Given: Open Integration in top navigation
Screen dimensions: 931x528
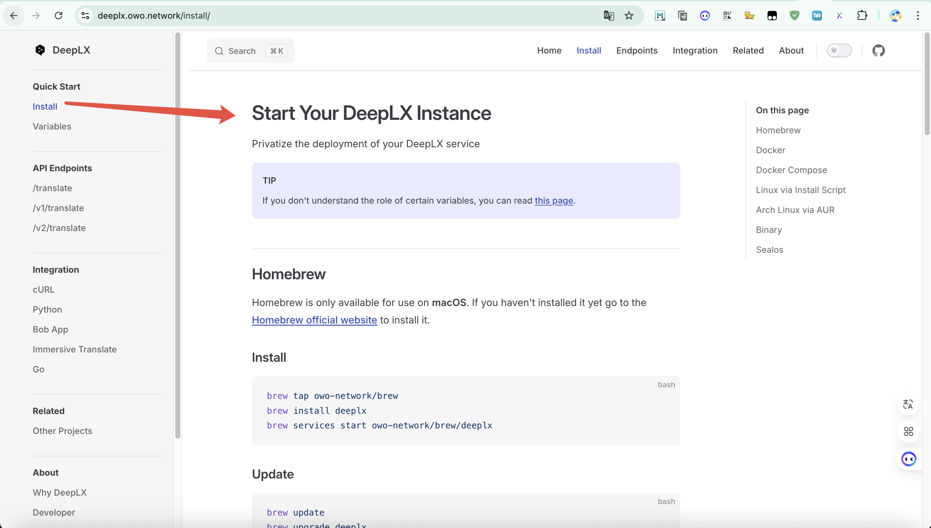Looking at the screenshot, I should 695,50.
